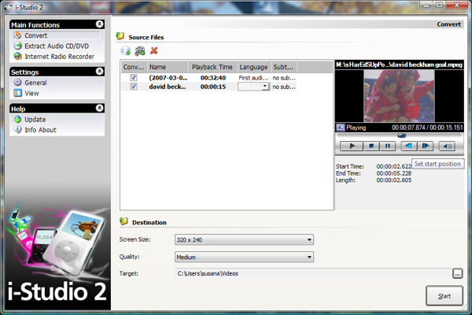Play the video preview
The image size is (472, 315).
coord(352,146)
